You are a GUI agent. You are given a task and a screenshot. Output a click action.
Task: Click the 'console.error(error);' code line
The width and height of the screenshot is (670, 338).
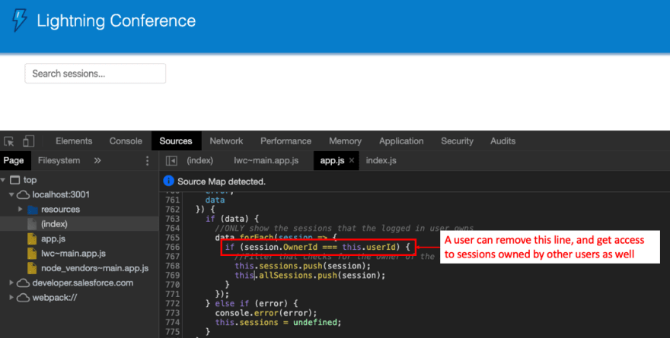click(266, 313)
